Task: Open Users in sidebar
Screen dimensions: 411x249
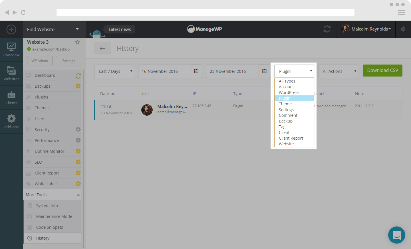Action: pos(52,119)
